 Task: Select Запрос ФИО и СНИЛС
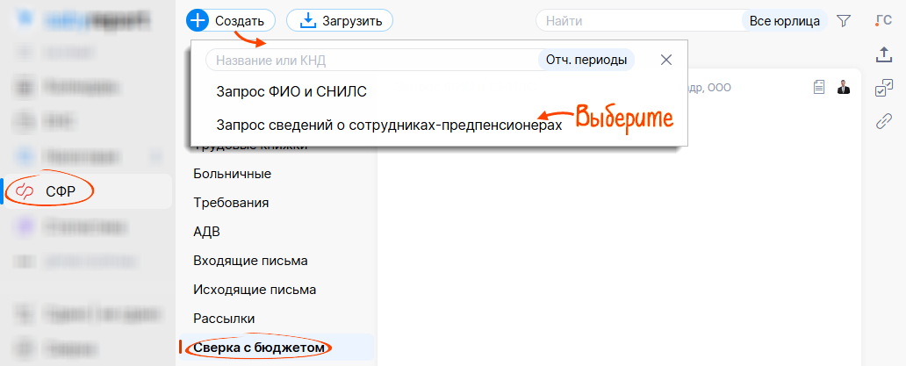tap(291, 91)
